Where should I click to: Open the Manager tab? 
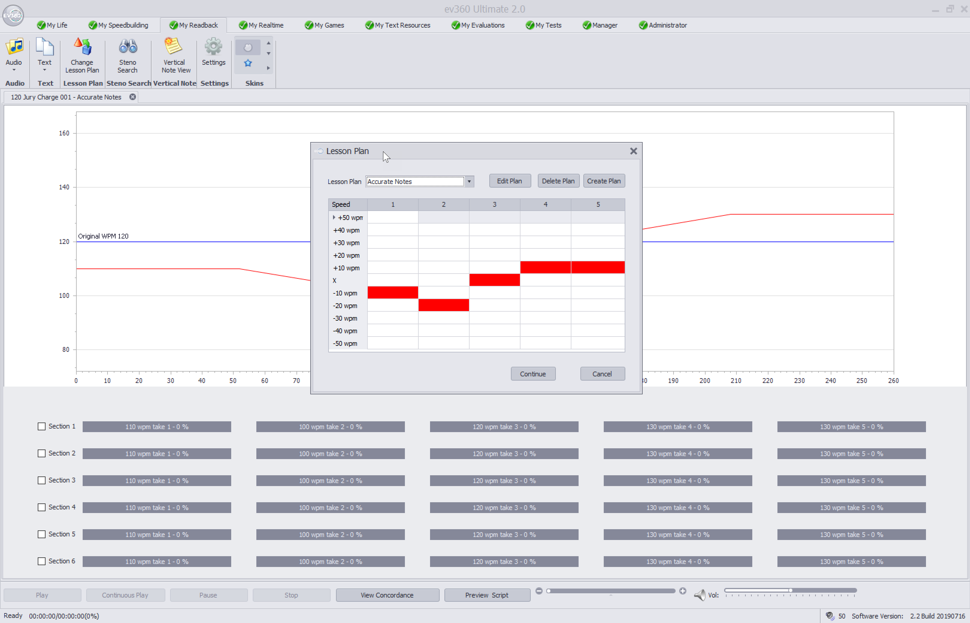(600, 25)
